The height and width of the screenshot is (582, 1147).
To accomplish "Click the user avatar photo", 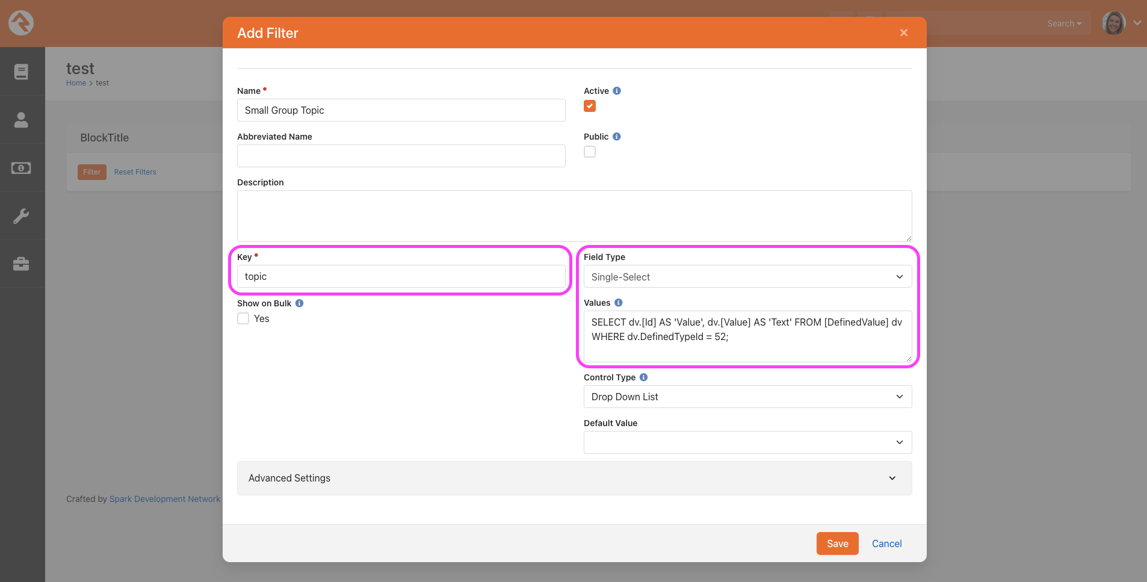I will (1114, 23).
